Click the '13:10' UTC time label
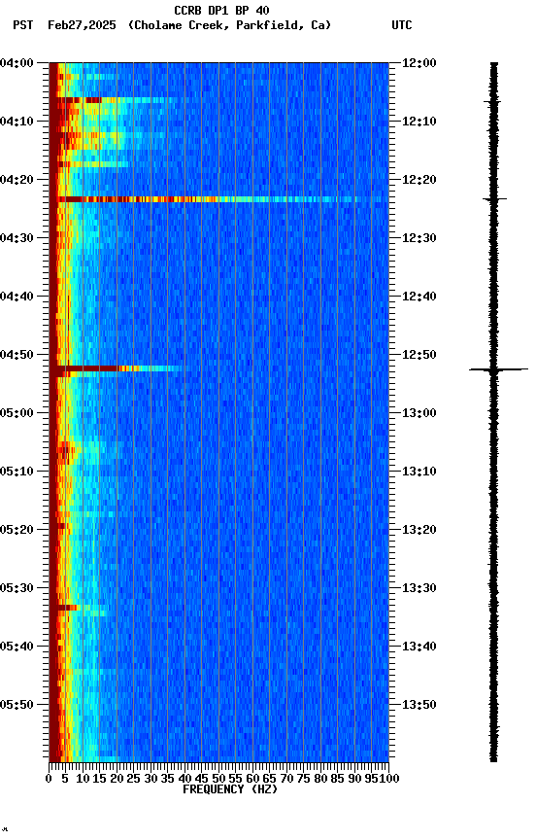 419,472
